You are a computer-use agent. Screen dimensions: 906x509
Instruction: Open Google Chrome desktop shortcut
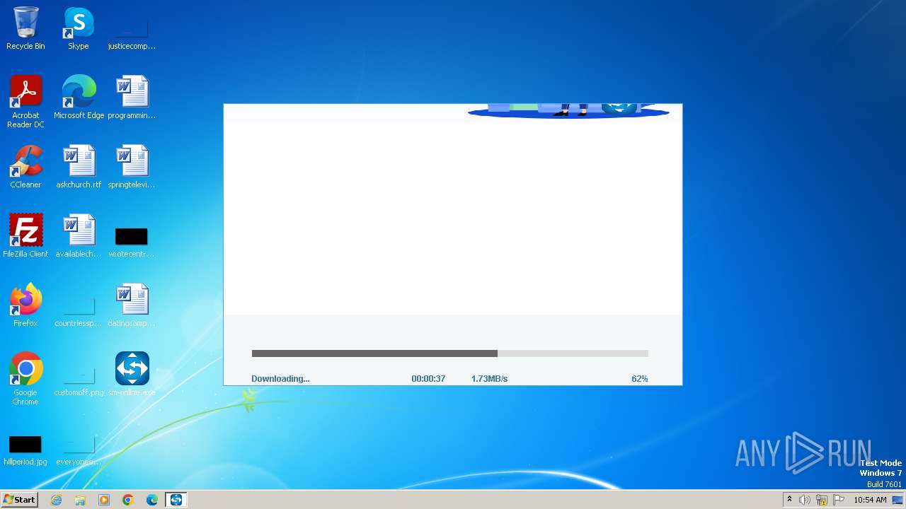(25, 378)
